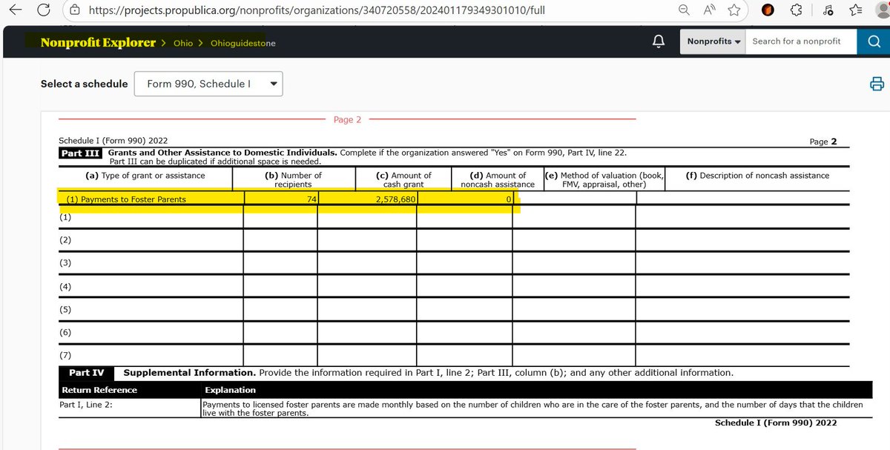Select the cash grant amount 2,578,680
The height and width of the screenshot is (450, 890).
click(397, 199)
